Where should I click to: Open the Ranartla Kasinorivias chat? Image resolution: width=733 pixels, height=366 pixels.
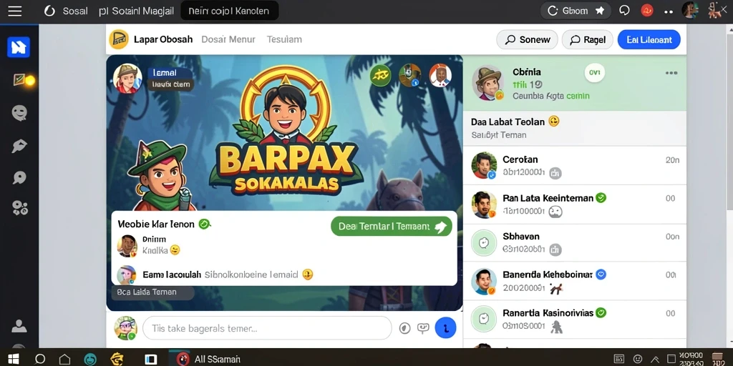coord(575,320)
